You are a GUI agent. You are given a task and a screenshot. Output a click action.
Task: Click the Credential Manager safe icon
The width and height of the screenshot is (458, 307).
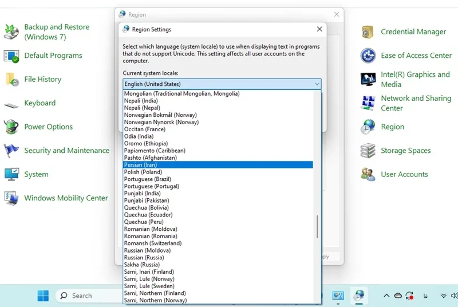[x=368, y=32]
